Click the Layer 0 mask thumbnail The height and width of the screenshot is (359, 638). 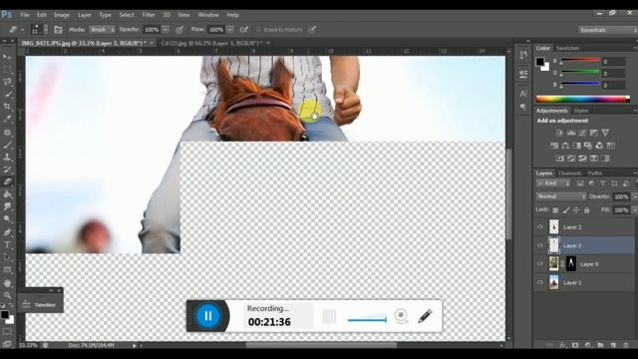point(571,263)
